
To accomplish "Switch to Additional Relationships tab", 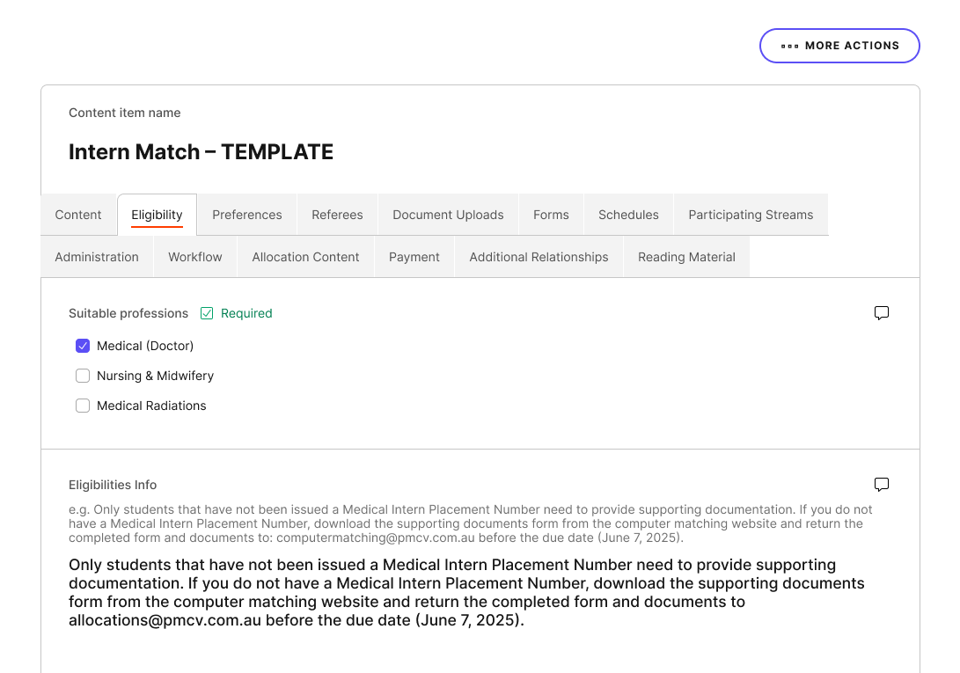I will pos(539,257).
